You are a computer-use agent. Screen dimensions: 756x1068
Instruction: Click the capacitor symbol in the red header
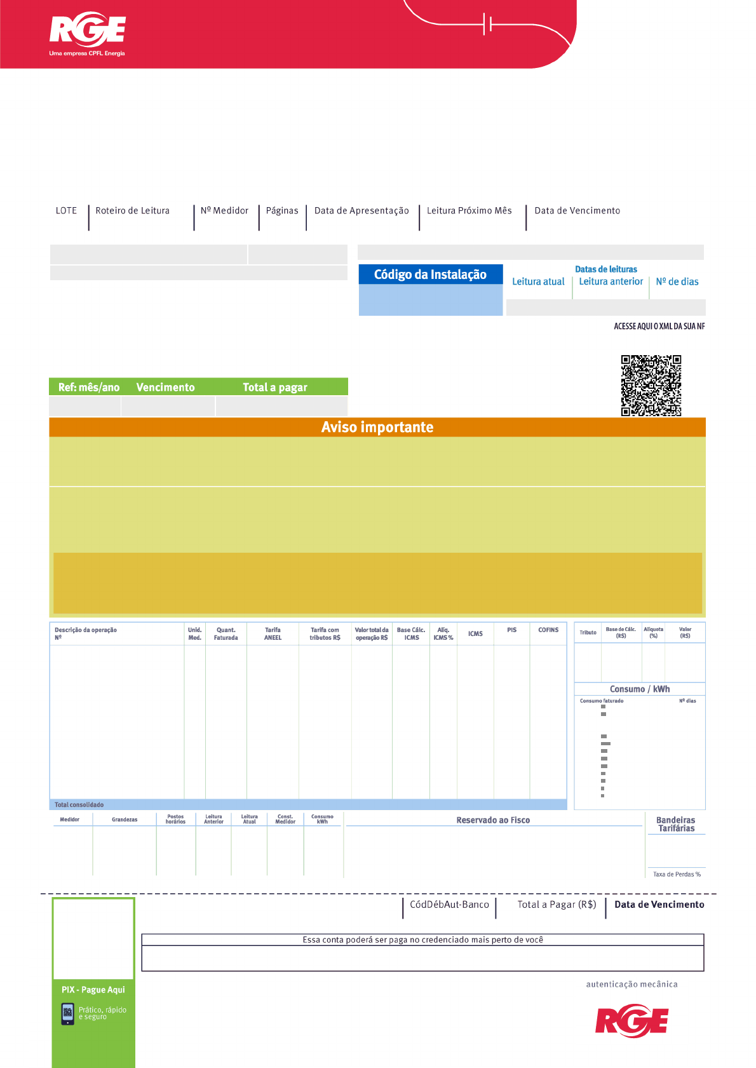pos(488,24)
